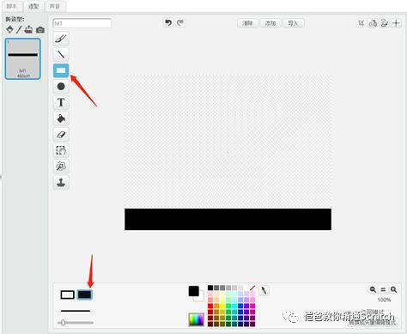This screenshot has height=334, width=407.
Task: Choose the black color swatch
Action: (x=210, y=288)
